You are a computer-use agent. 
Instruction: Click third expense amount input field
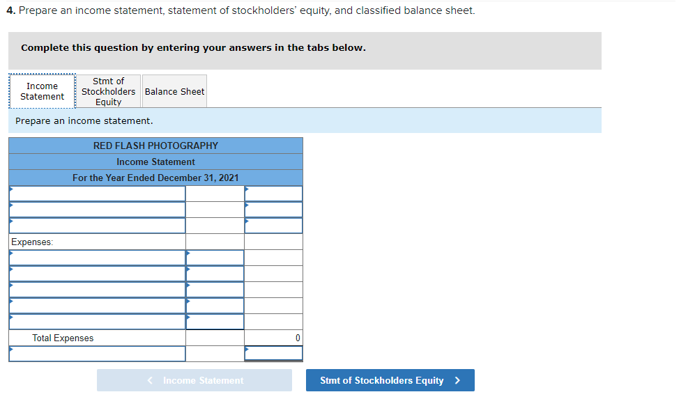coord(215,290)
